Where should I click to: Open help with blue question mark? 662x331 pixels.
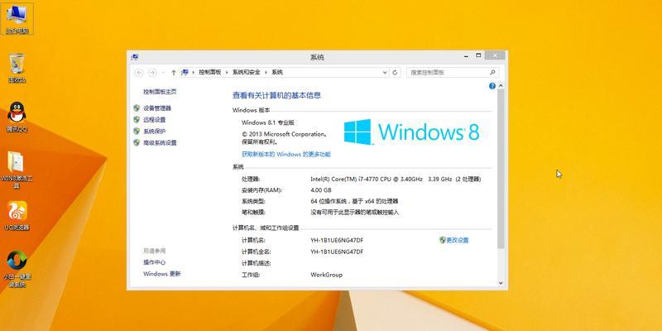tap(492, 86)
